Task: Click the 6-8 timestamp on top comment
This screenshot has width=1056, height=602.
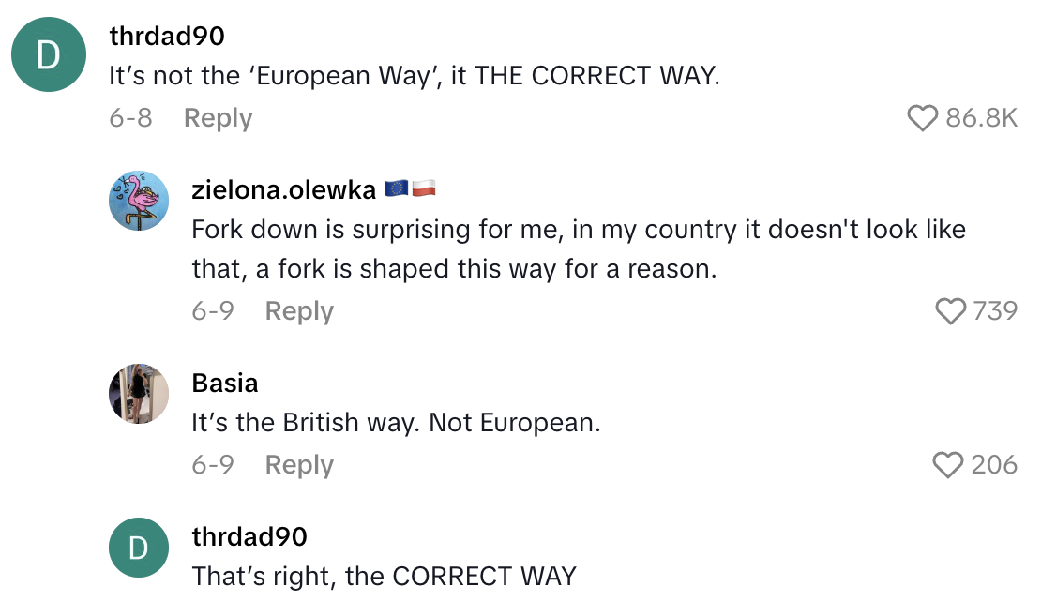Action: click(131, 117)
